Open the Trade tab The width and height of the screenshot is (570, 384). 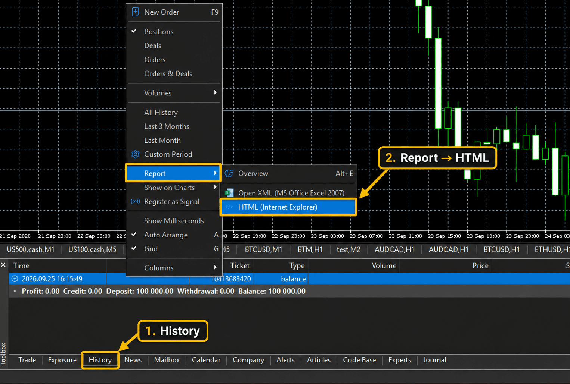coord(27,360)
